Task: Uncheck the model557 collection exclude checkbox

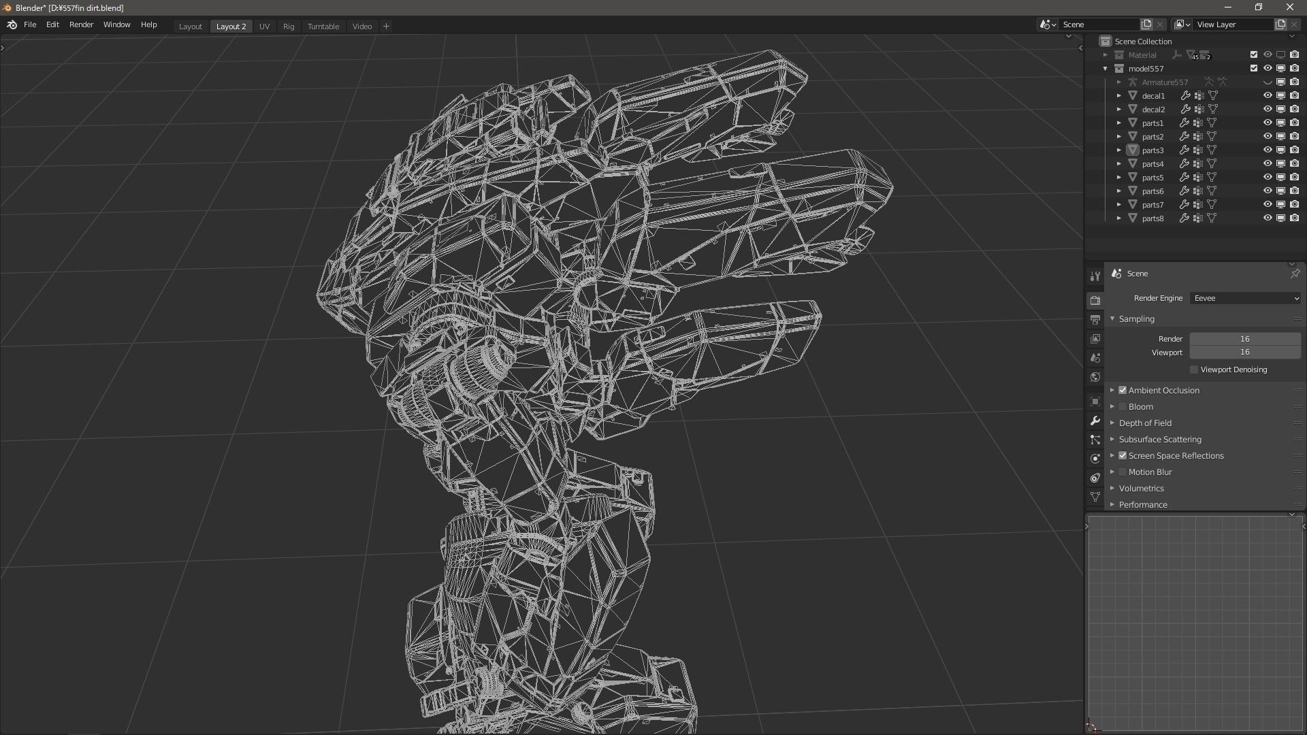Action: (1254, 69)
